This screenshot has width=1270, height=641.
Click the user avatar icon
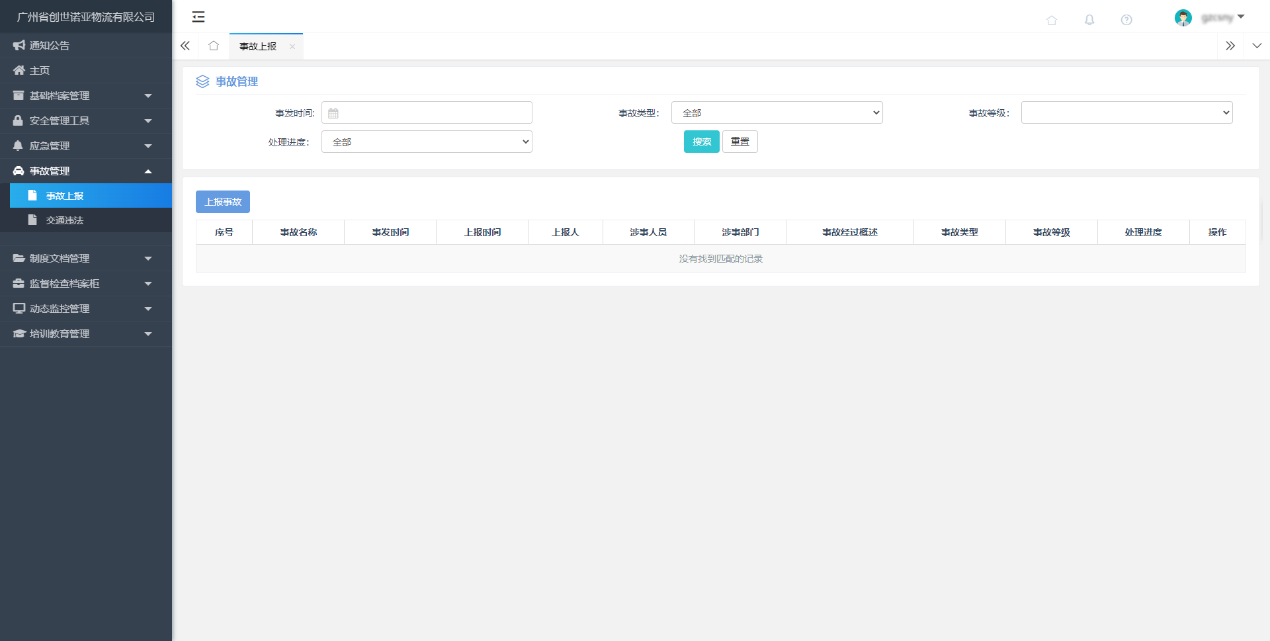click(x=1183, y=18)
